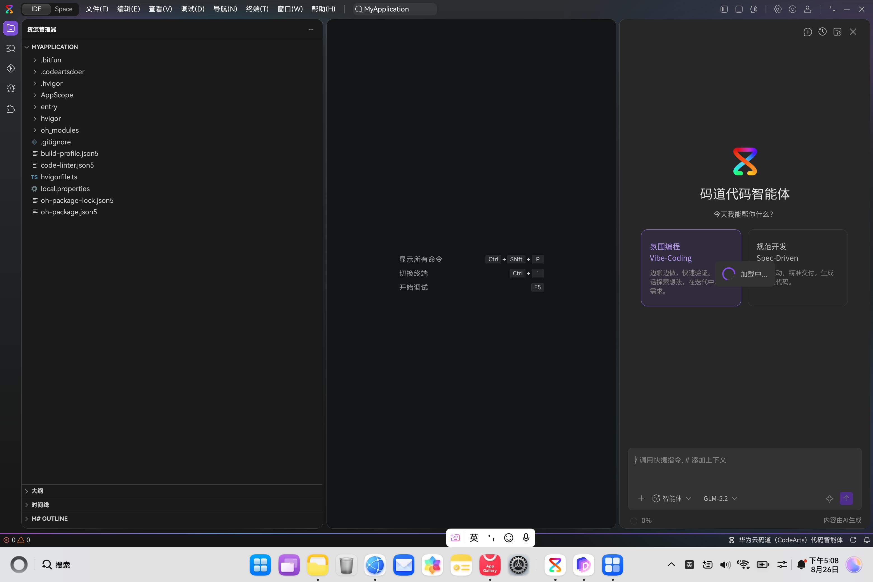Image resolution: width=873 pixels, height=582 pixels.
Task: Open App Gallery from the dock
Action: [x=490, y=565]
